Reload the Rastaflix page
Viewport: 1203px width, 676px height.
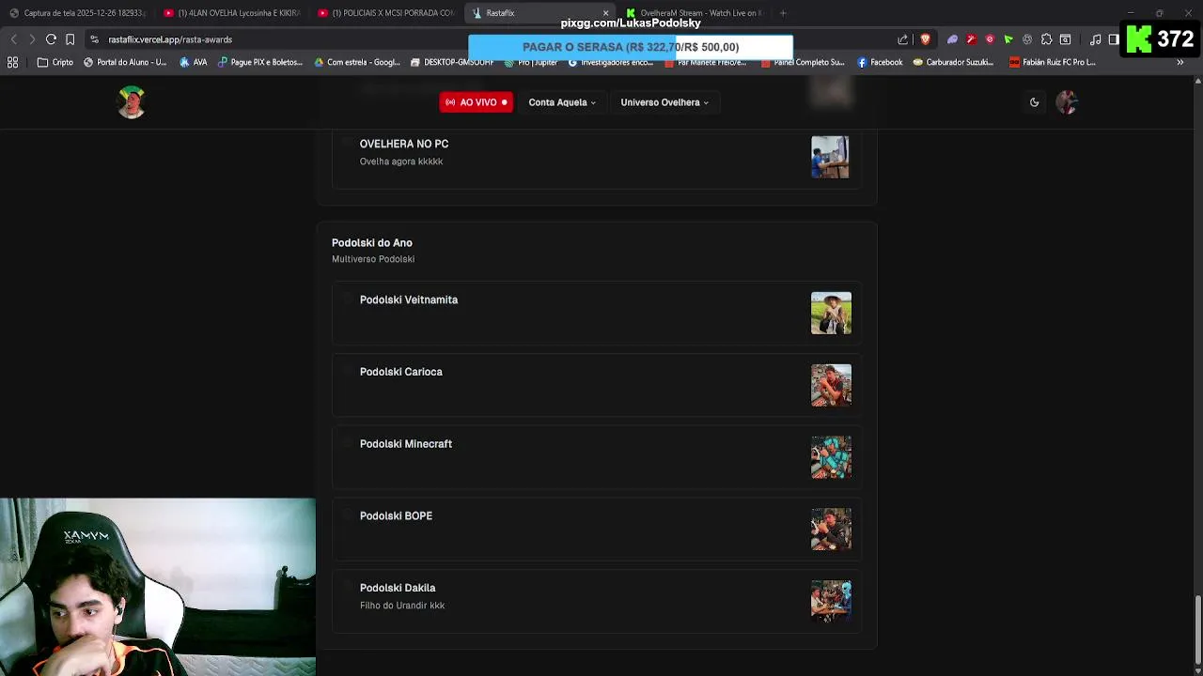(51, 39)
